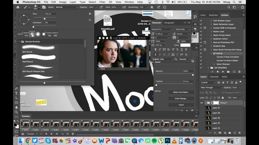
Task: Switch to the Paths tab
Action: (x=225, y=77)
